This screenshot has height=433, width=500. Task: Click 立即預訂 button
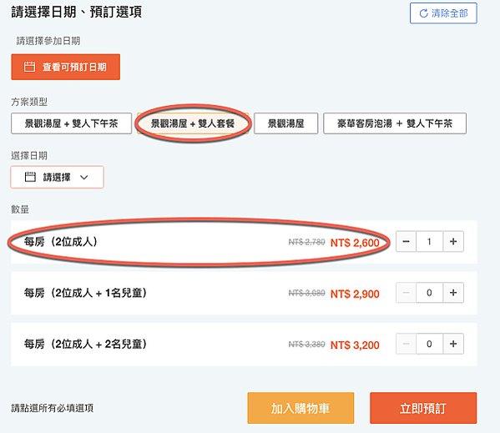[423, 408]
